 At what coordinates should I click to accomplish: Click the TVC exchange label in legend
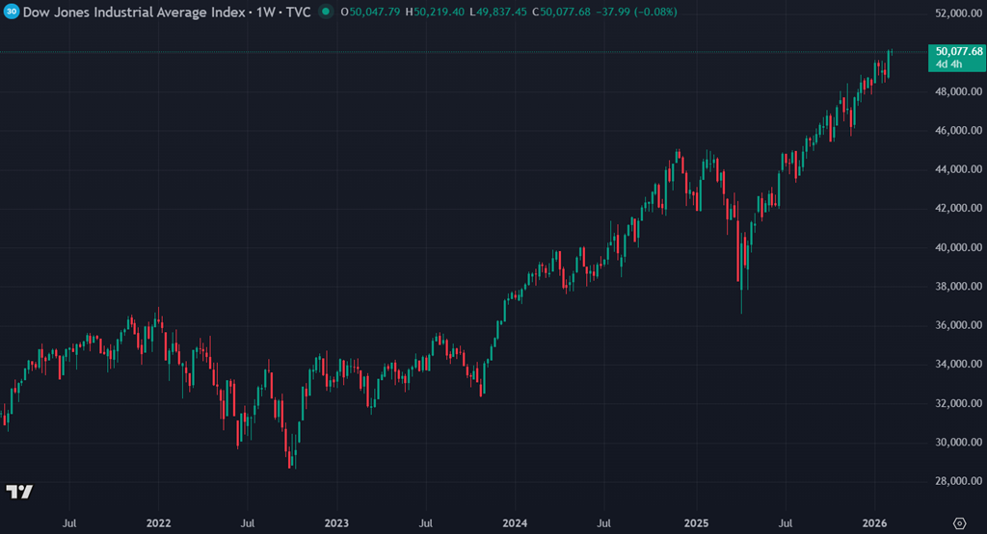tap(297, 12)
